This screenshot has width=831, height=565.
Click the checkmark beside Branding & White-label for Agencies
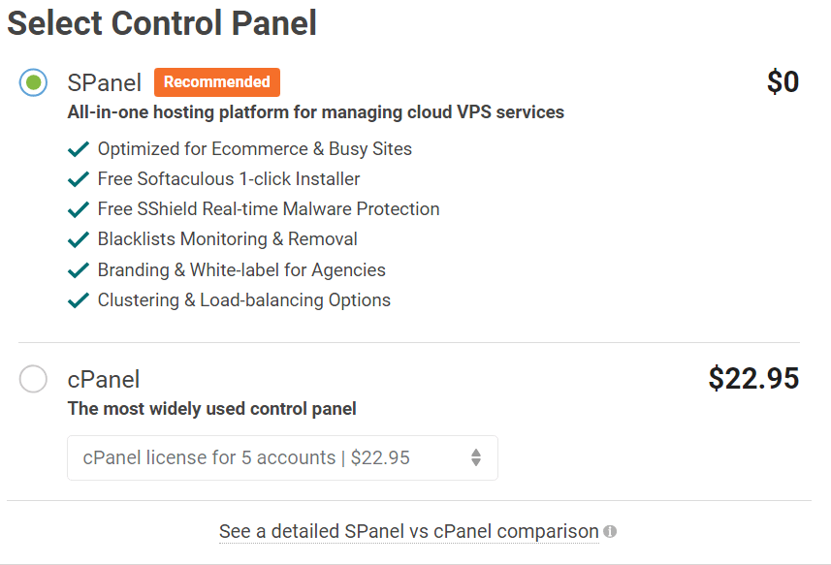tap(80, 269)
